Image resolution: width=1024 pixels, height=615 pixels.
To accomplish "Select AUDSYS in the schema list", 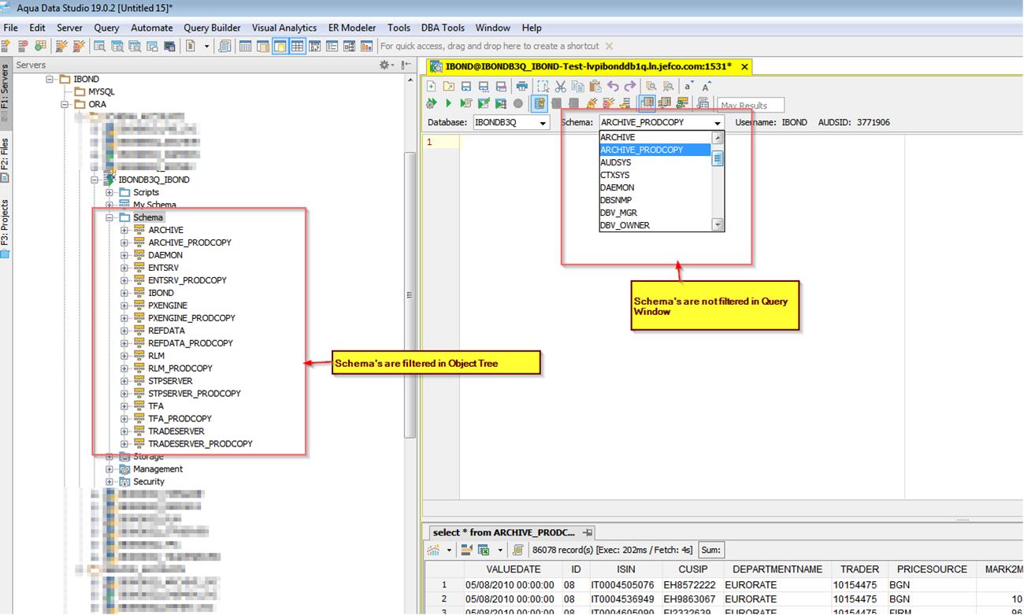I will coord(615,162).
